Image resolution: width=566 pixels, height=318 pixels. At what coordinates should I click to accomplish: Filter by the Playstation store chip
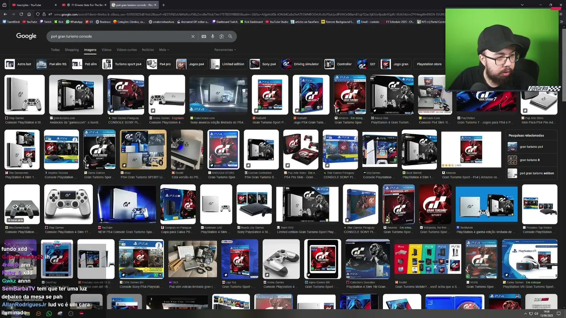coord(429,64)
